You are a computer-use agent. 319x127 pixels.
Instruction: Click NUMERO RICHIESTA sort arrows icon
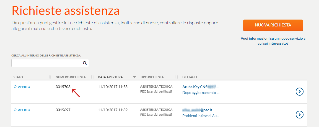(92, 77)
